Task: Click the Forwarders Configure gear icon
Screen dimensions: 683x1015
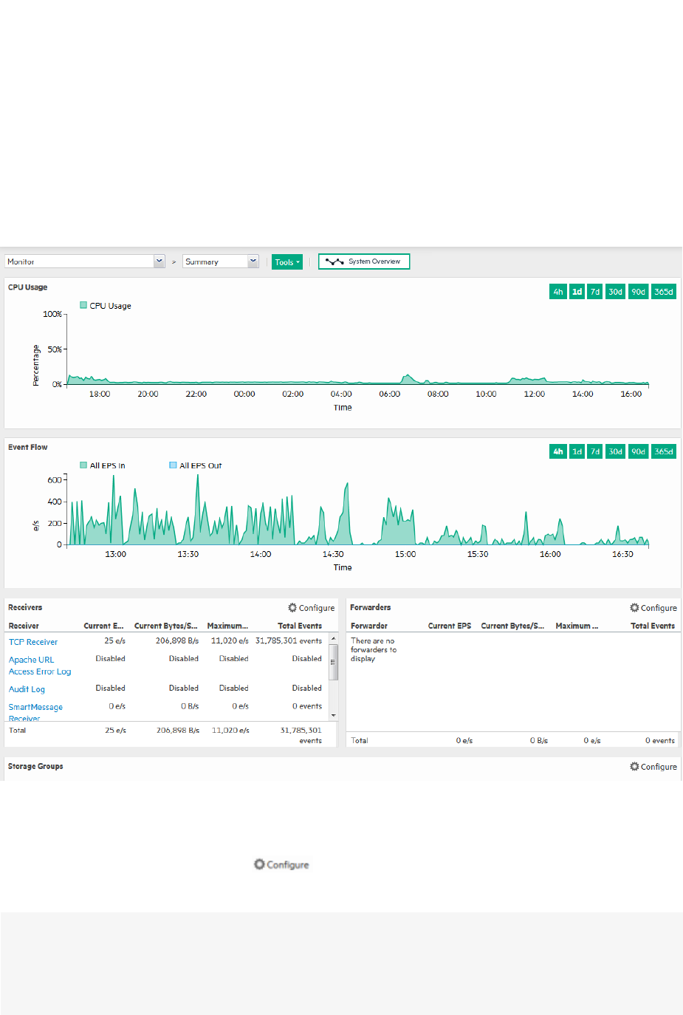Action: (634, 608)
